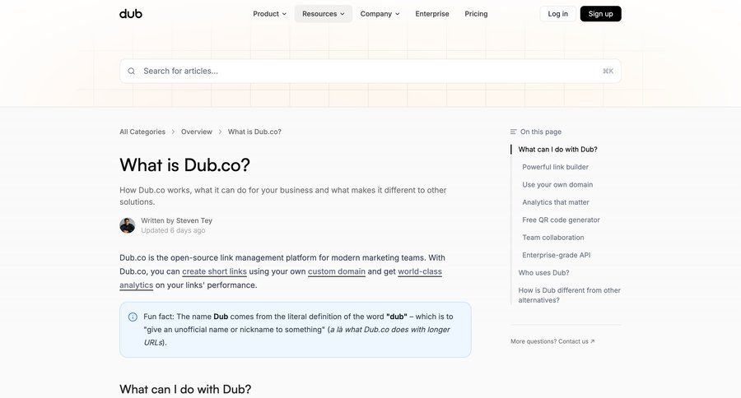Click the search magnifier icon
The image size is (741, 398).
[x=132, y=72]
